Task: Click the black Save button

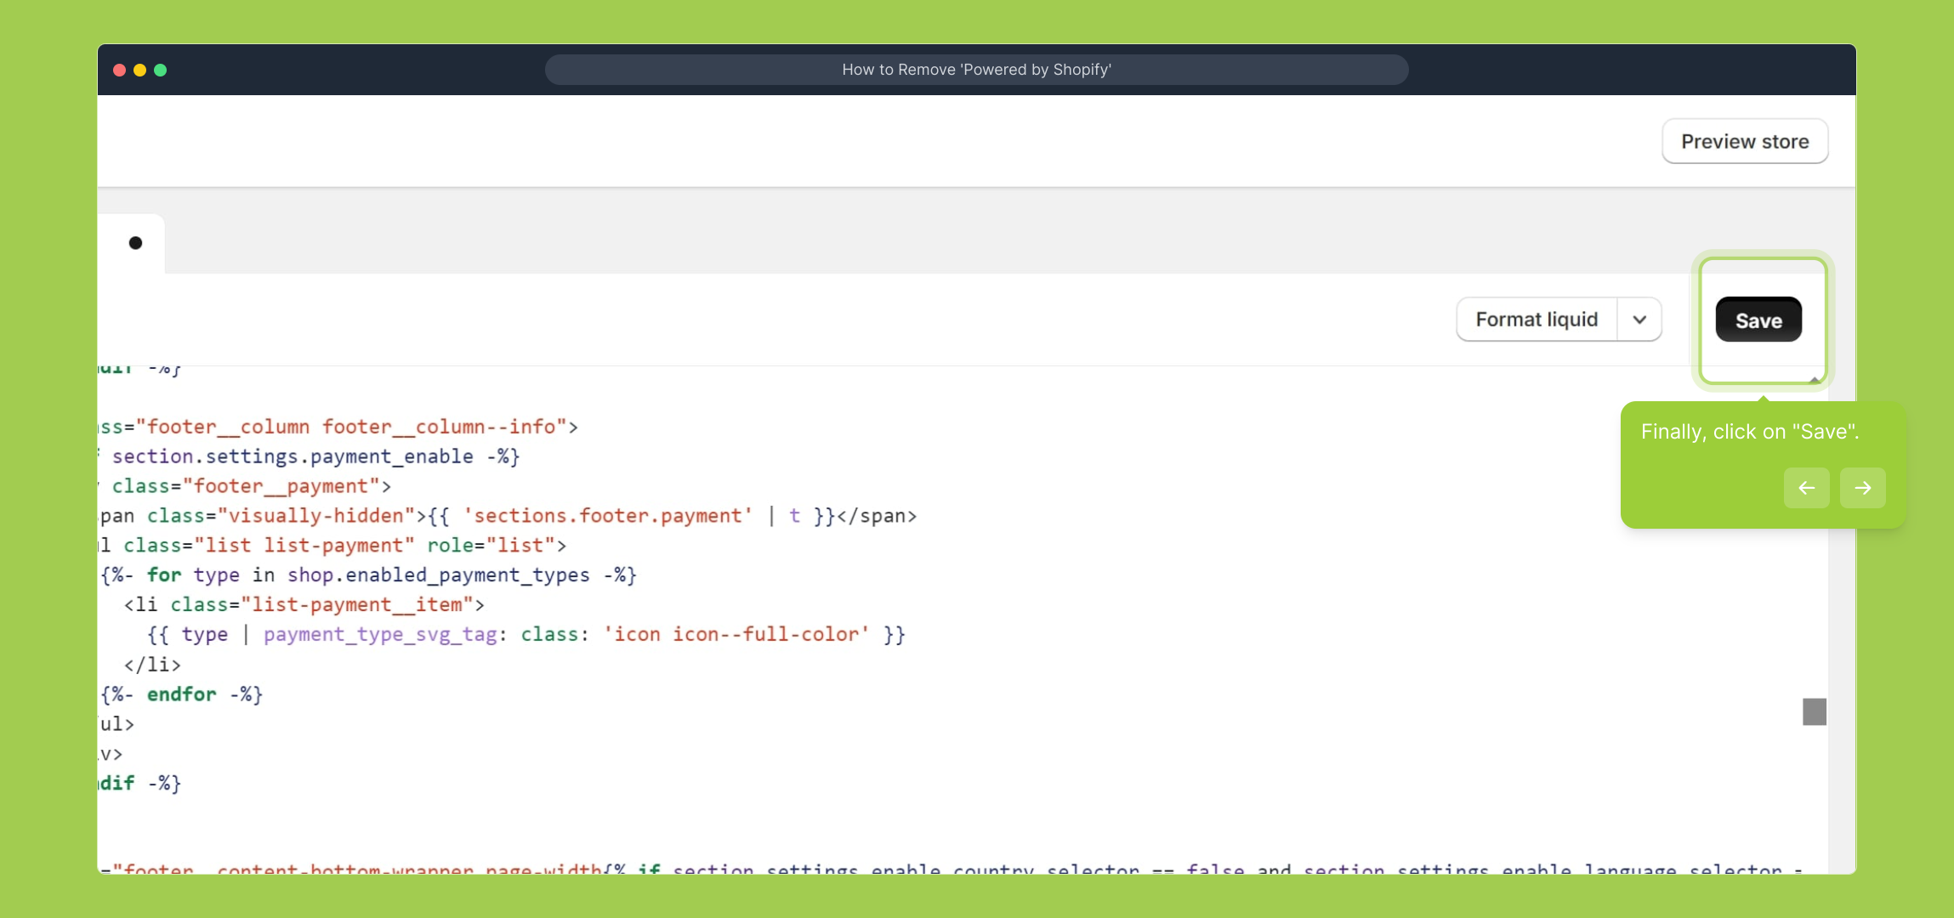Action: [x=1758, y=320]
